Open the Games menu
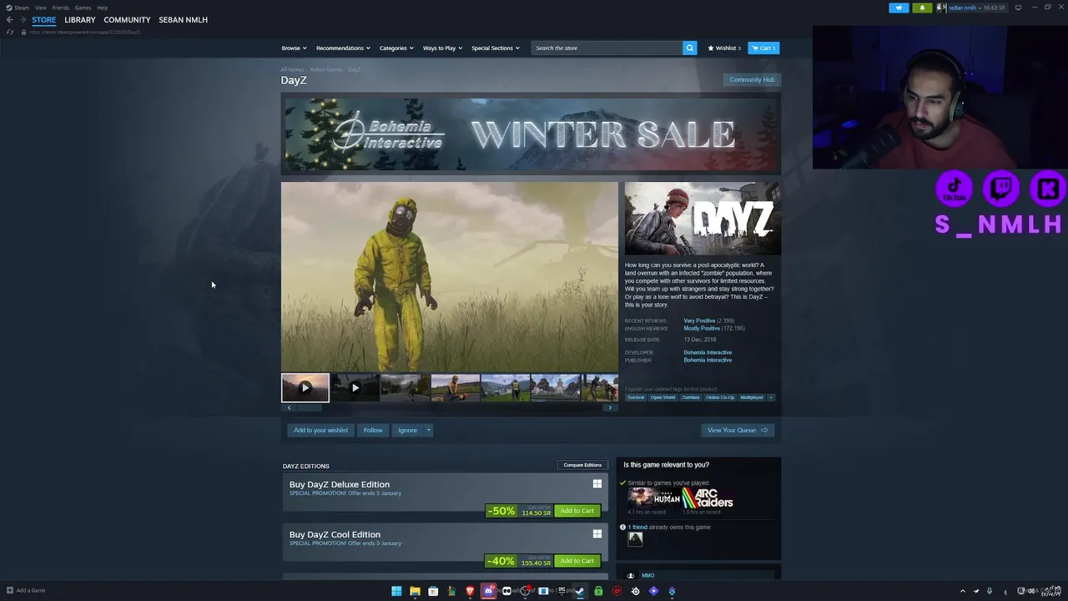Screen dimensions: 1068x601 pos(83,8)
